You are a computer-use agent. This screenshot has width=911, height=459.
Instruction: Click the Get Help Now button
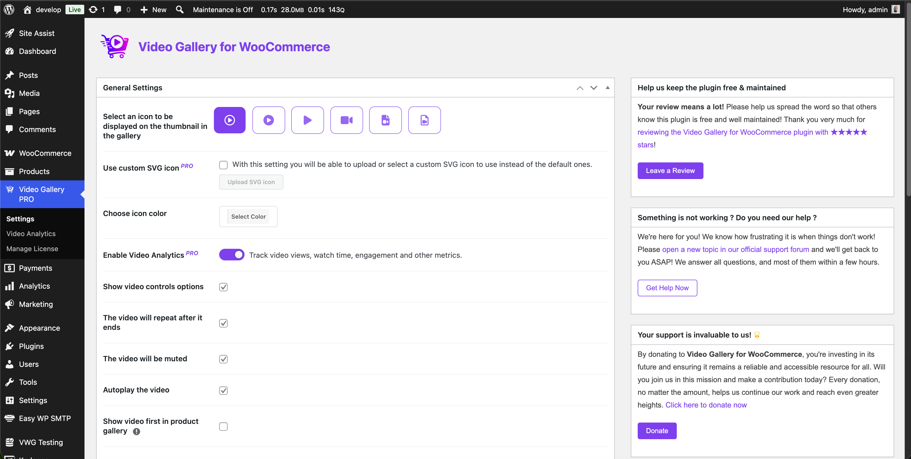point(667,288)
